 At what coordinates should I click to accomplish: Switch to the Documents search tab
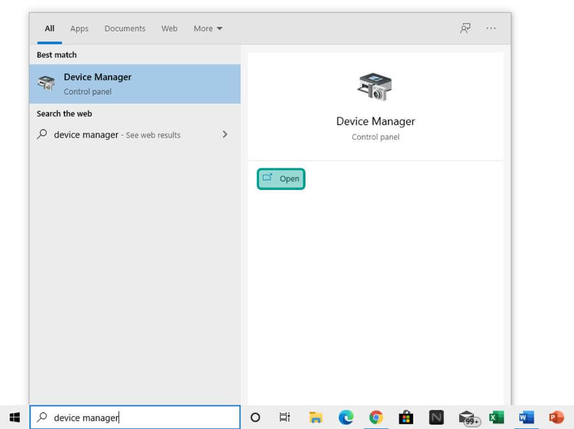pyautogui.click(x=125, y=29)
